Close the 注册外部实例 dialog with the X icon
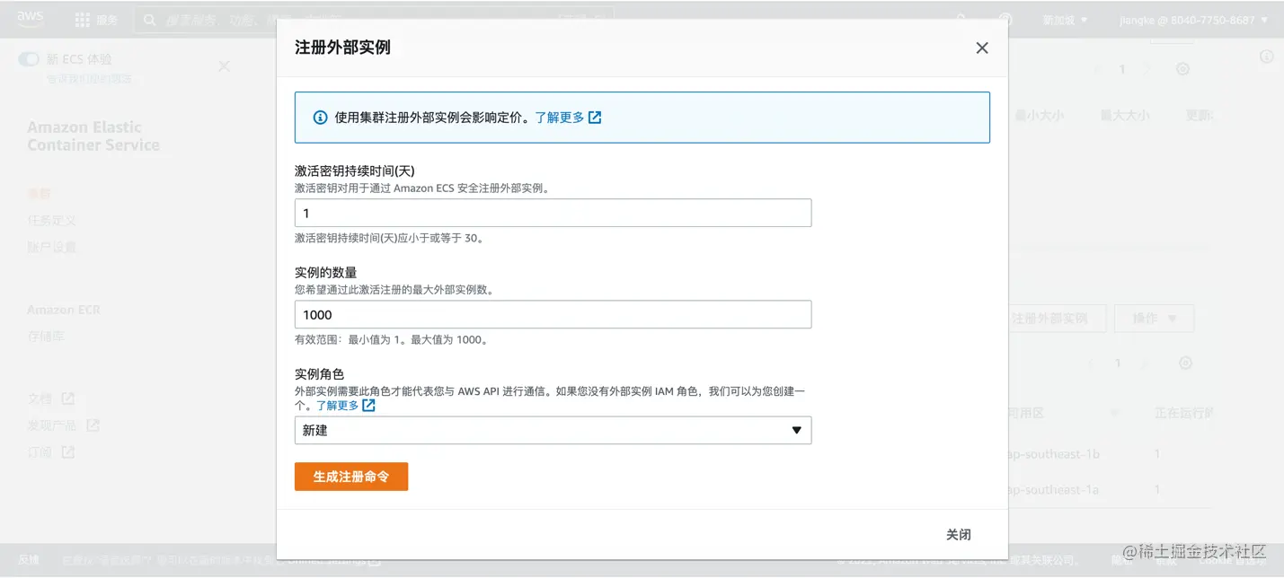 pos(982,48)
